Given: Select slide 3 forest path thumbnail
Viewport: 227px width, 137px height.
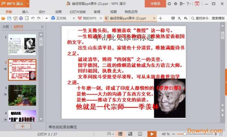Looking at the screenshot, I should [x=22, y=95].
